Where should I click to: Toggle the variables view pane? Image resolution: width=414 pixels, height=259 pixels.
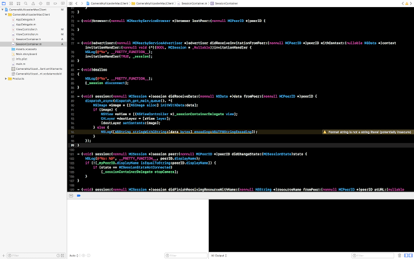pyautogui.click(x=406, y=256)
